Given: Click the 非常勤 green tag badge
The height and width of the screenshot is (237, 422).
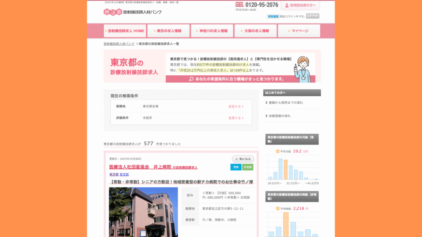Looking at the screenshot, I should (248, 167).
